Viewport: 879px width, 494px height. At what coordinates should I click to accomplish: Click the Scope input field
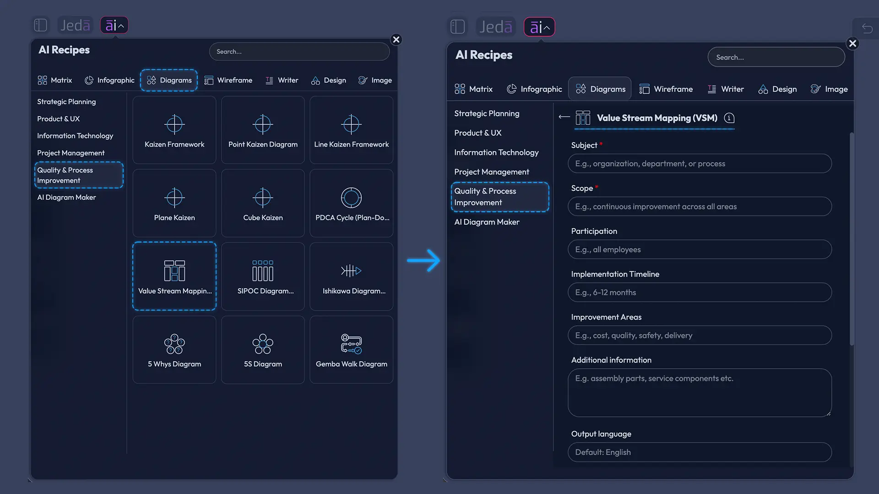tap(700, 207)
